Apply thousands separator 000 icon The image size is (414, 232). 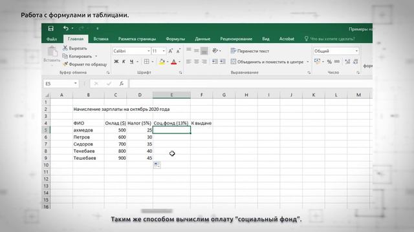pyautogui.click(x=337, y=62)
